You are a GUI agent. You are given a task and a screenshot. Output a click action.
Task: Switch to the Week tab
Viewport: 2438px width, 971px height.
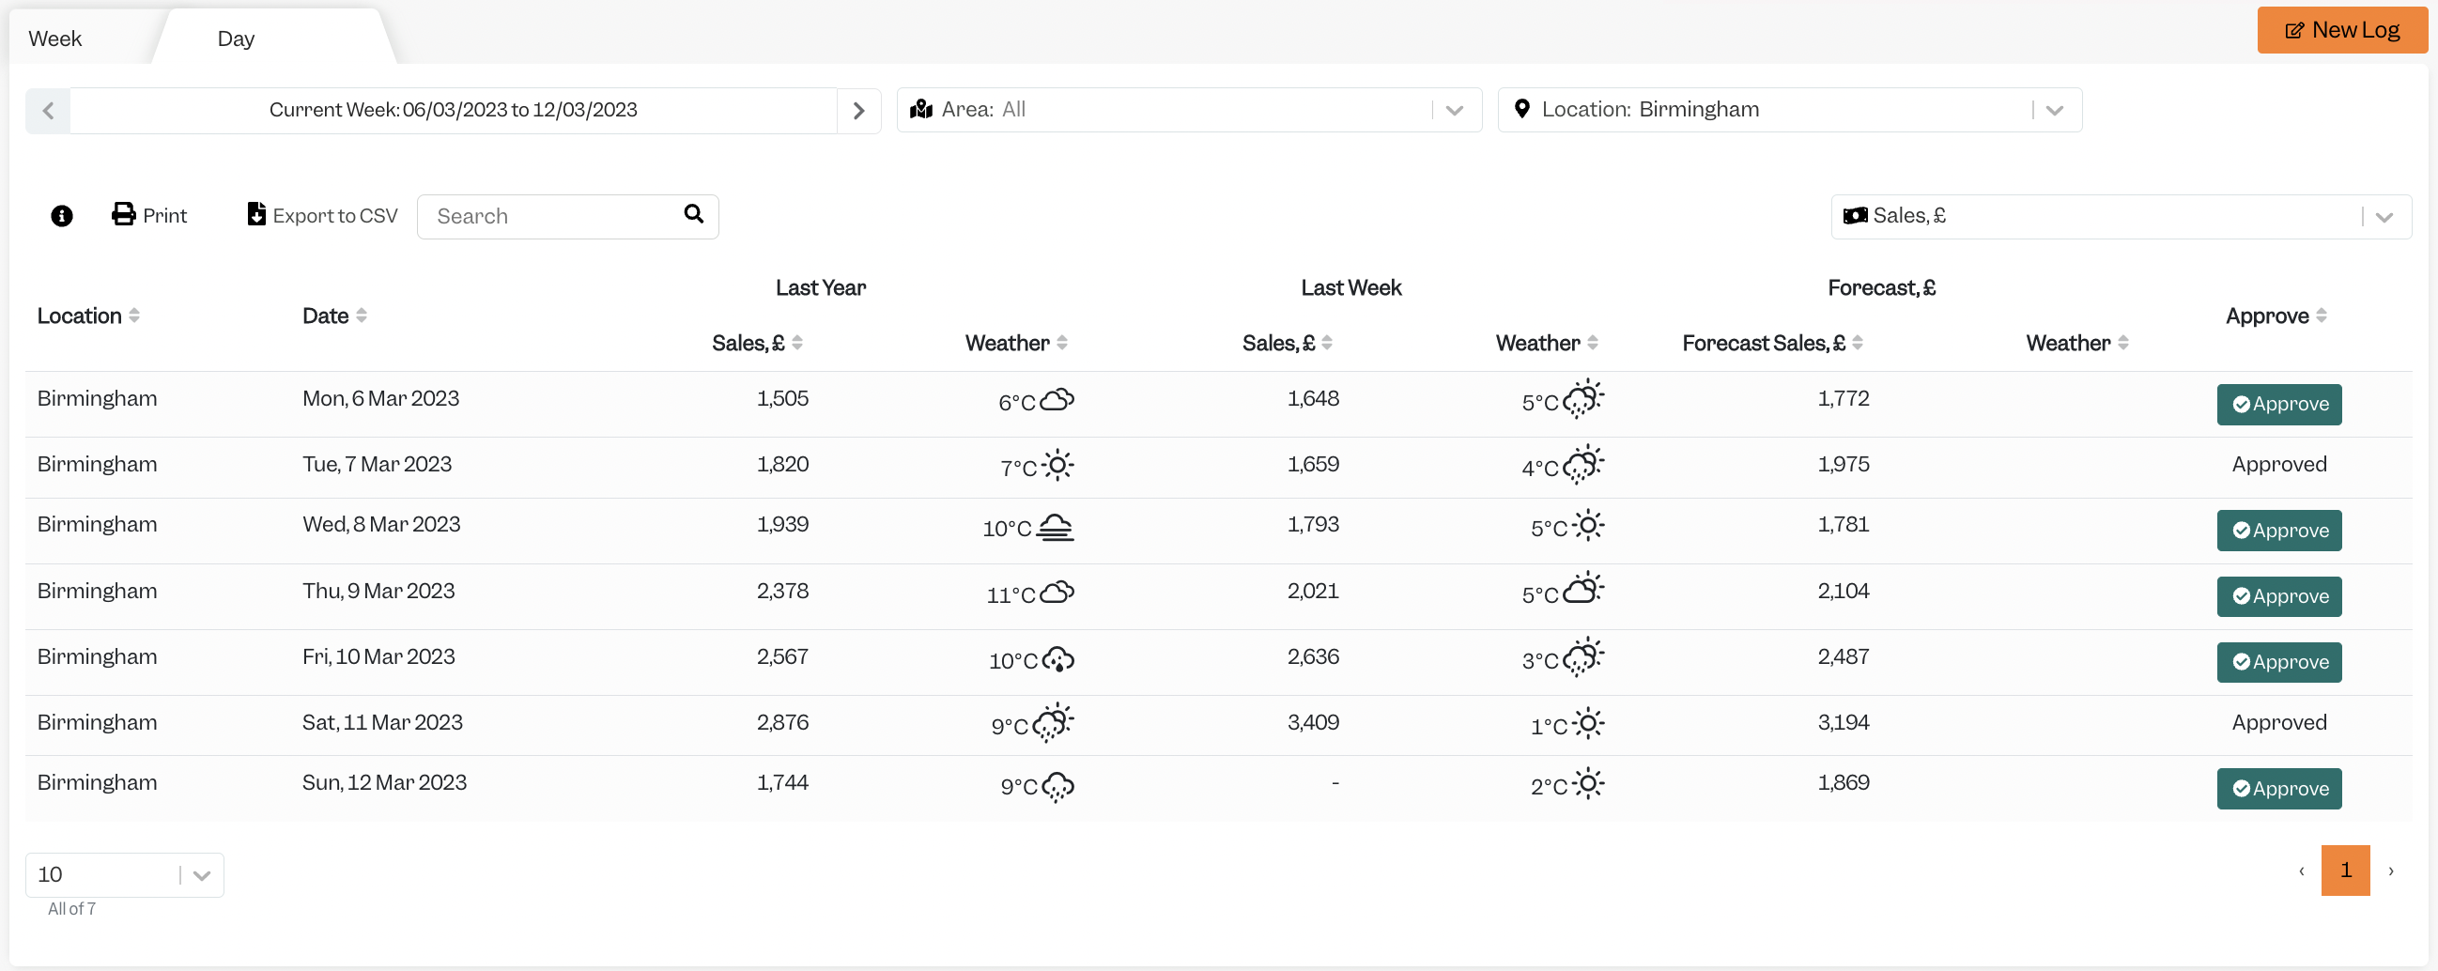click(54, 39)
